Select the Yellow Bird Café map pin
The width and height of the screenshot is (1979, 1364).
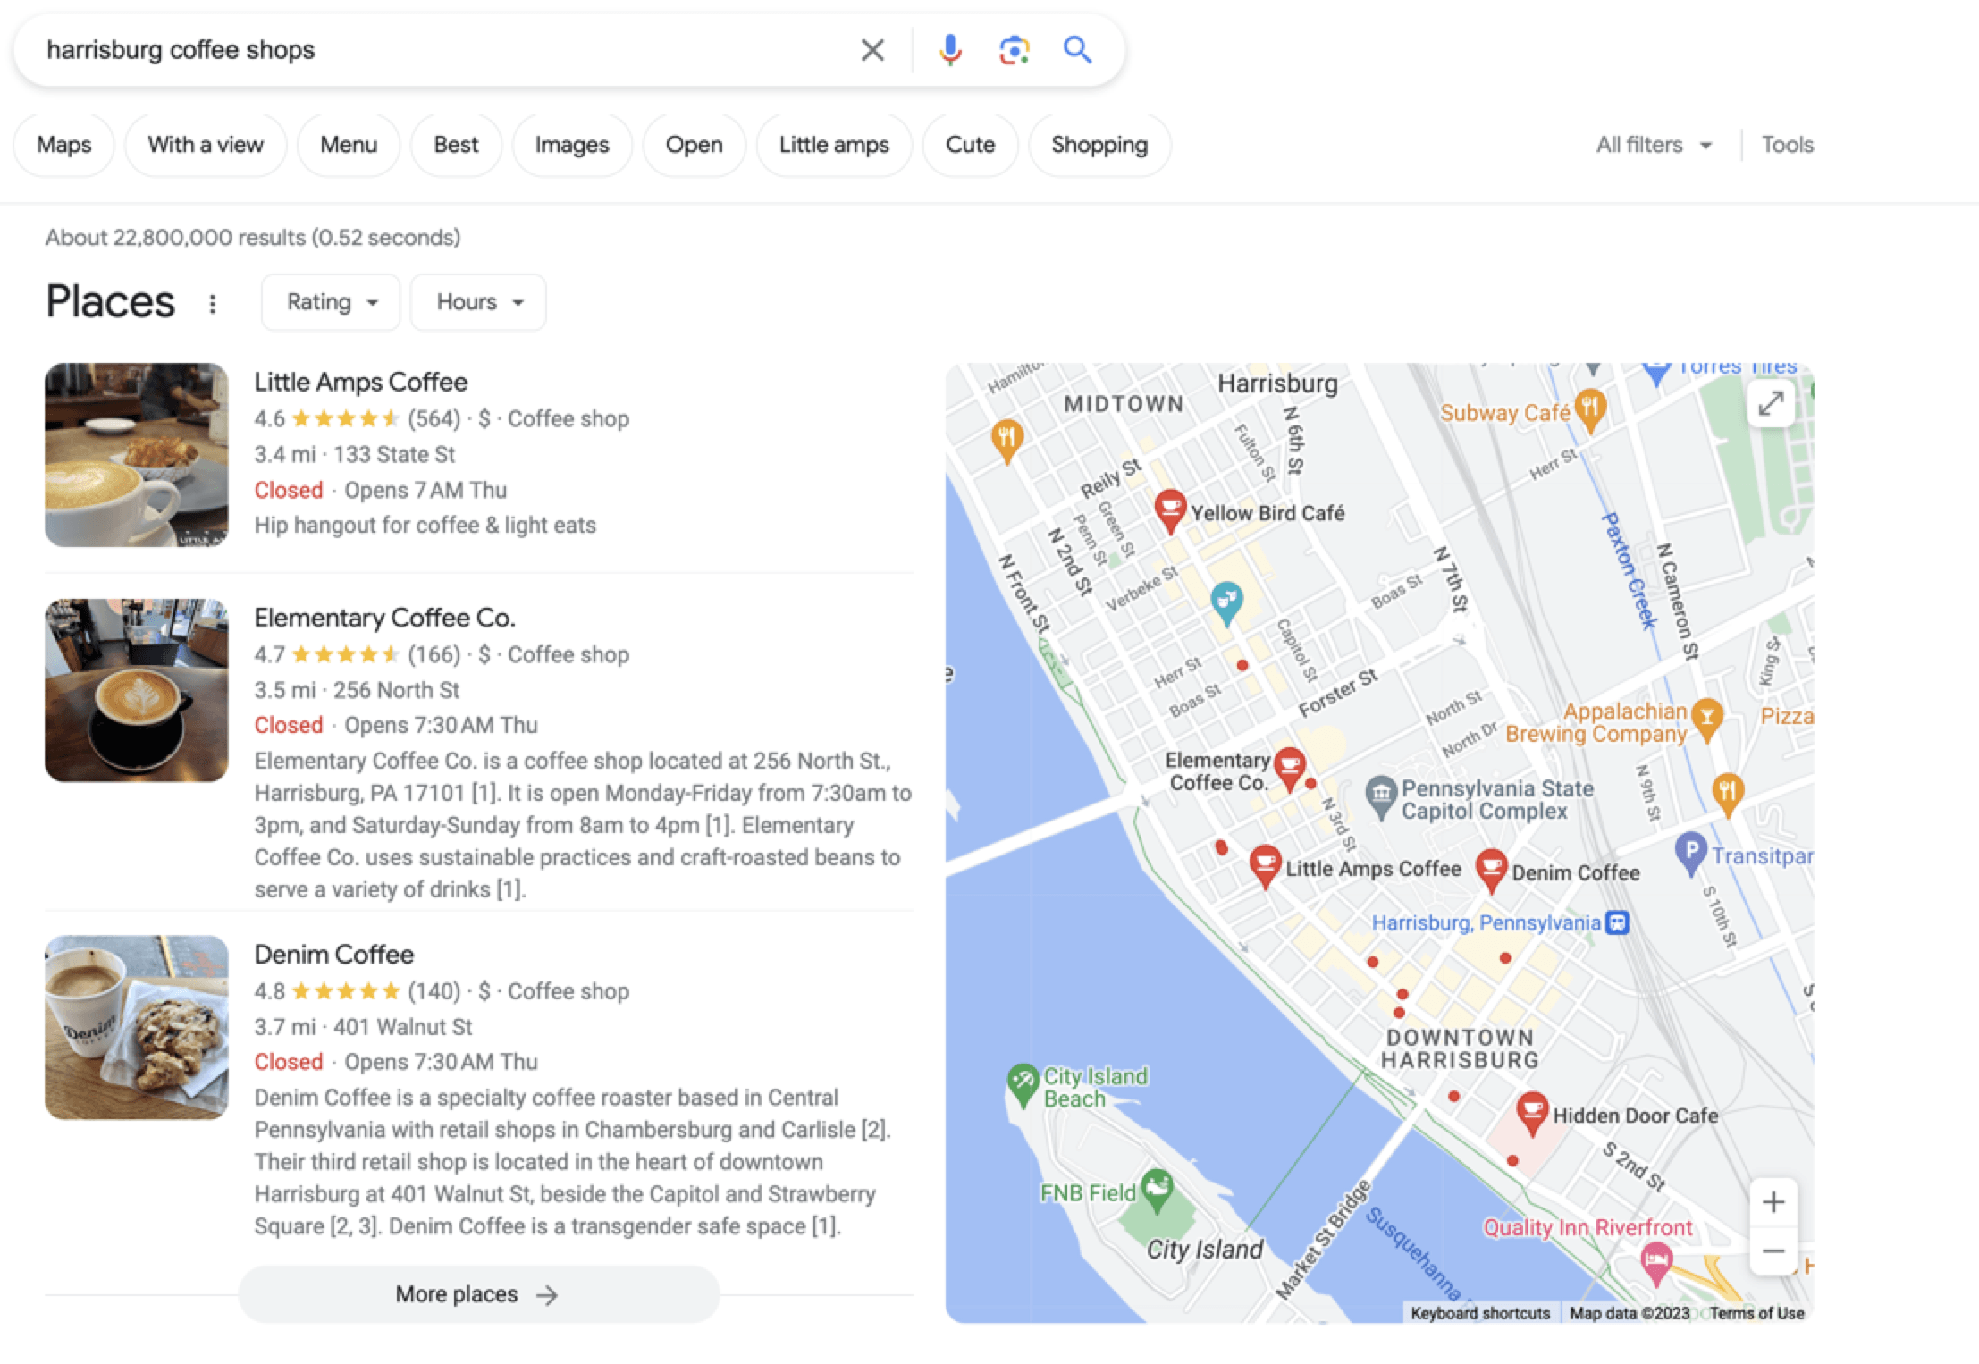coord(1170,511)
